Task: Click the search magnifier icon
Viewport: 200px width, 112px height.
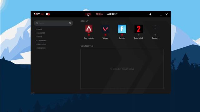Action: pyautogui.click(x=37, y=23)
